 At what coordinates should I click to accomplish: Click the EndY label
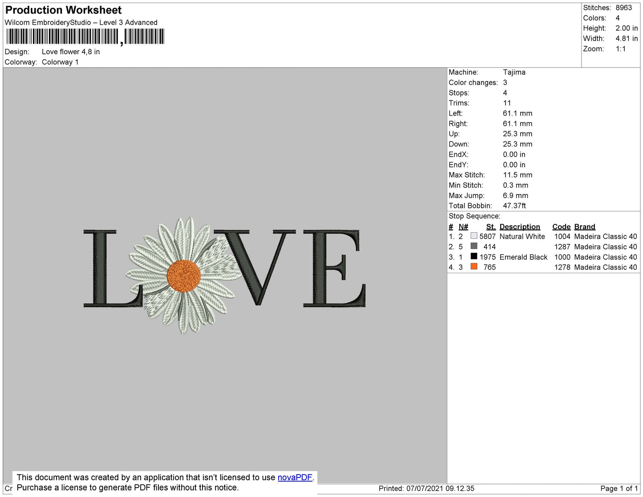pyautogui.click(x=458, y=165)
